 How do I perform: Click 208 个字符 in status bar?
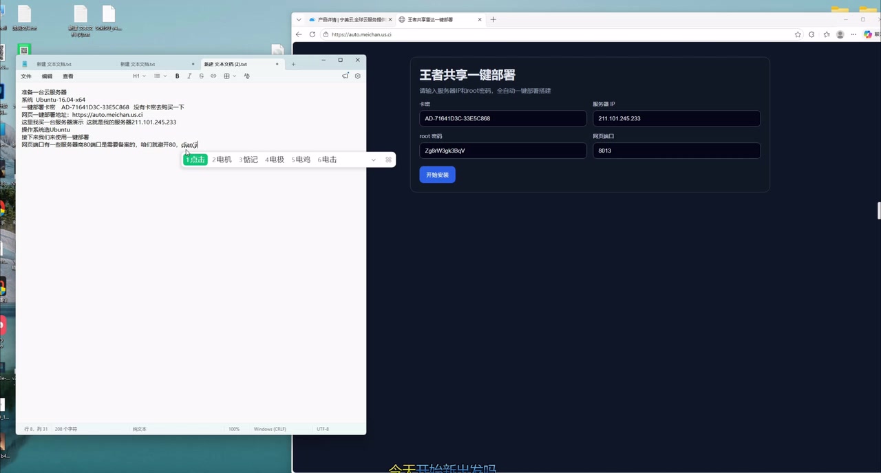pos(66,429)
